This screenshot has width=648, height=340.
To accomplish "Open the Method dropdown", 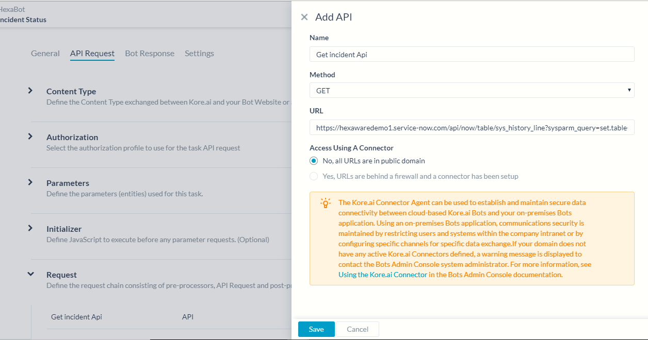I will point(472,90).
